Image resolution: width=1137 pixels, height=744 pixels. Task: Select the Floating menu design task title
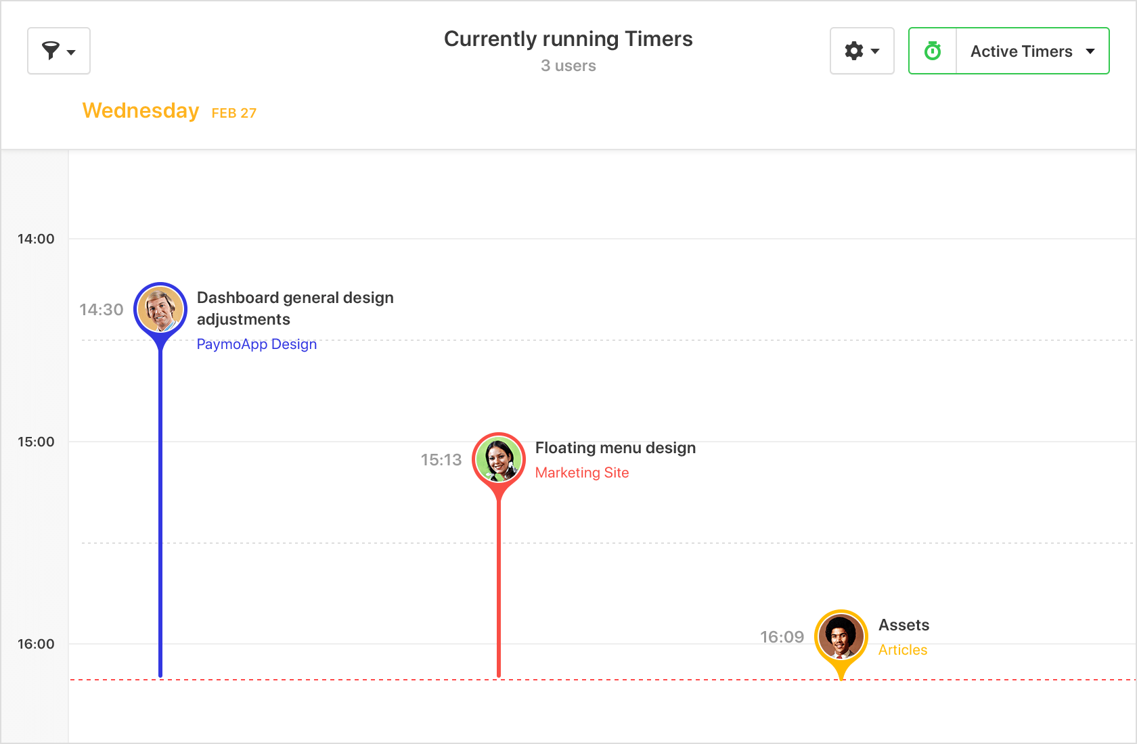(x=615, y=447)
